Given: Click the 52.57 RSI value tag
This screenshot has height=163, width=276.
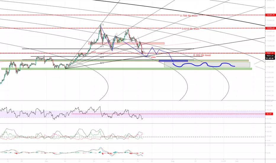Looking at the screenshot, I should click(269, 114).
